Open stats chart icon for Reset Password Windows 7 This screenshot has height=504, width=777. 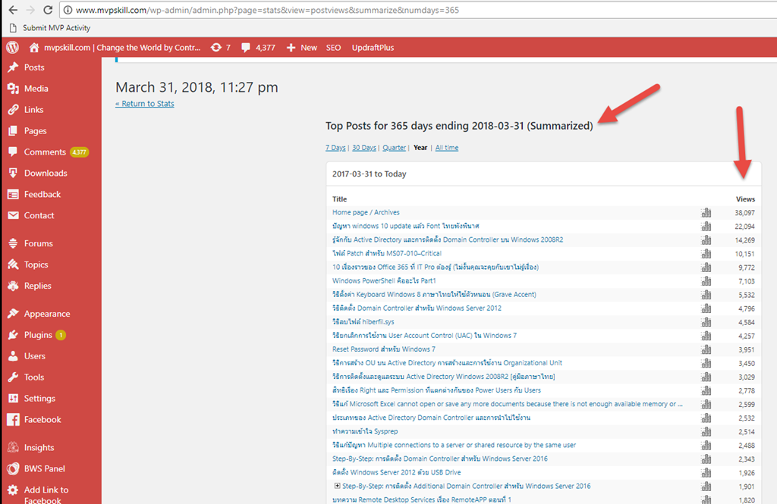(706, 349)
